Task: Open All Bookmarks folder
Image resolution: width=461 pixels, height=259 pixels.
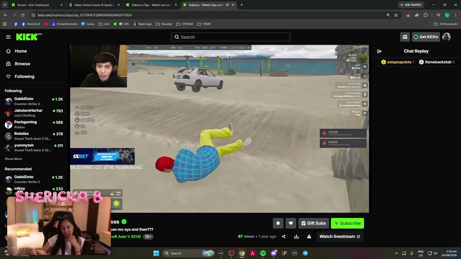Action: tap(446, 24)
